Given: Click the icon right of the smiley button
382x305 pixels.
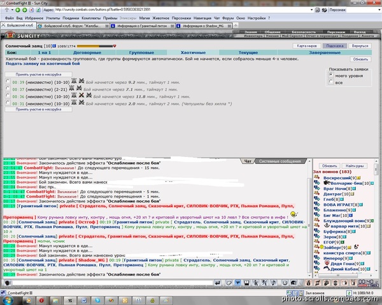Looking at the screenshot, I should click(294, 283).
